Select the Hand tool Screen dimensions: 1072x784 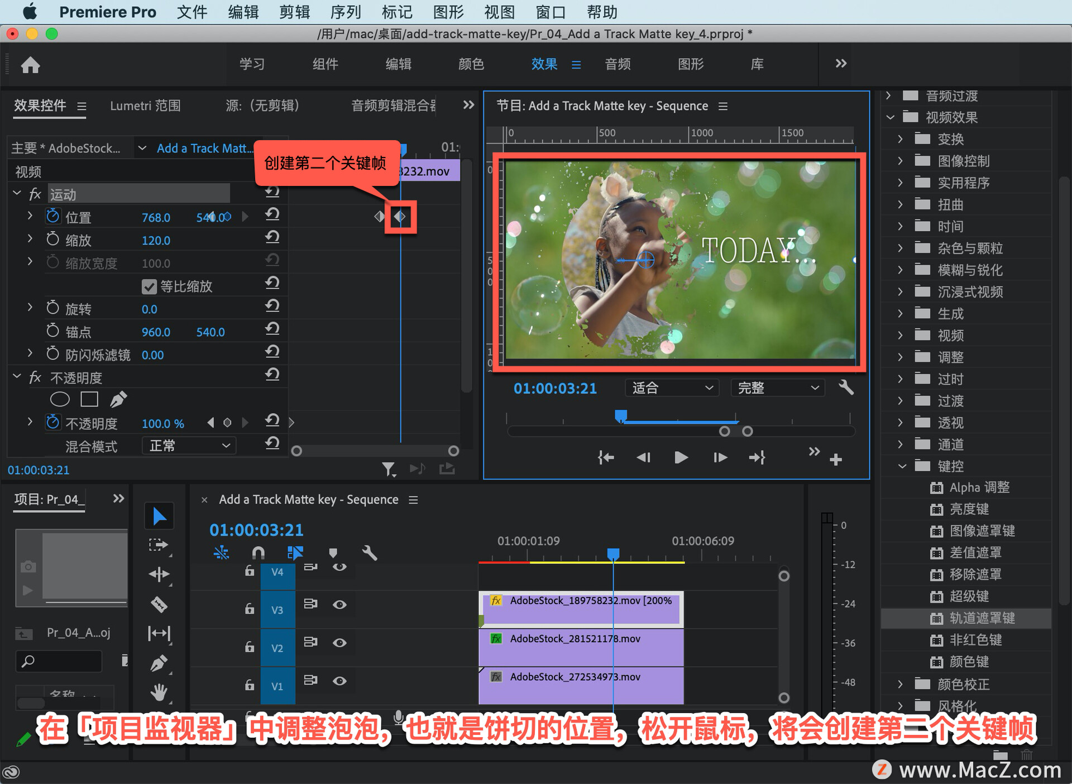(159, 692)
